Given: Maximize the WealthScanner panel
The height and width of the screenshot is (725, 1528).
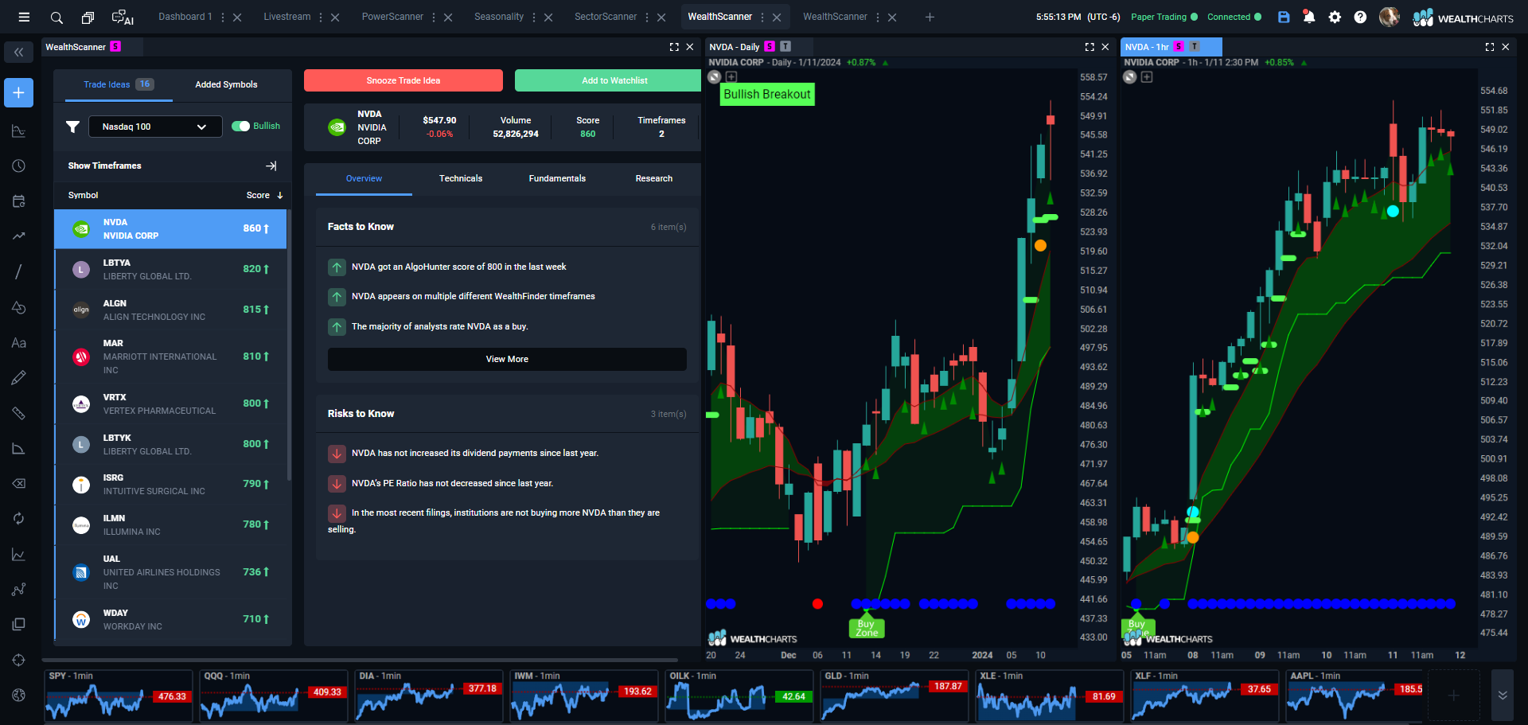Looking at the screenshot, I should [674, 47].
